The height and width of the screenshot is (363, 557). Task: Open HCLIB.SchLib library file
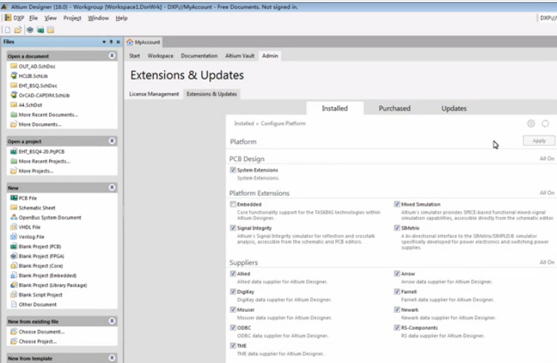coord(33,76)
